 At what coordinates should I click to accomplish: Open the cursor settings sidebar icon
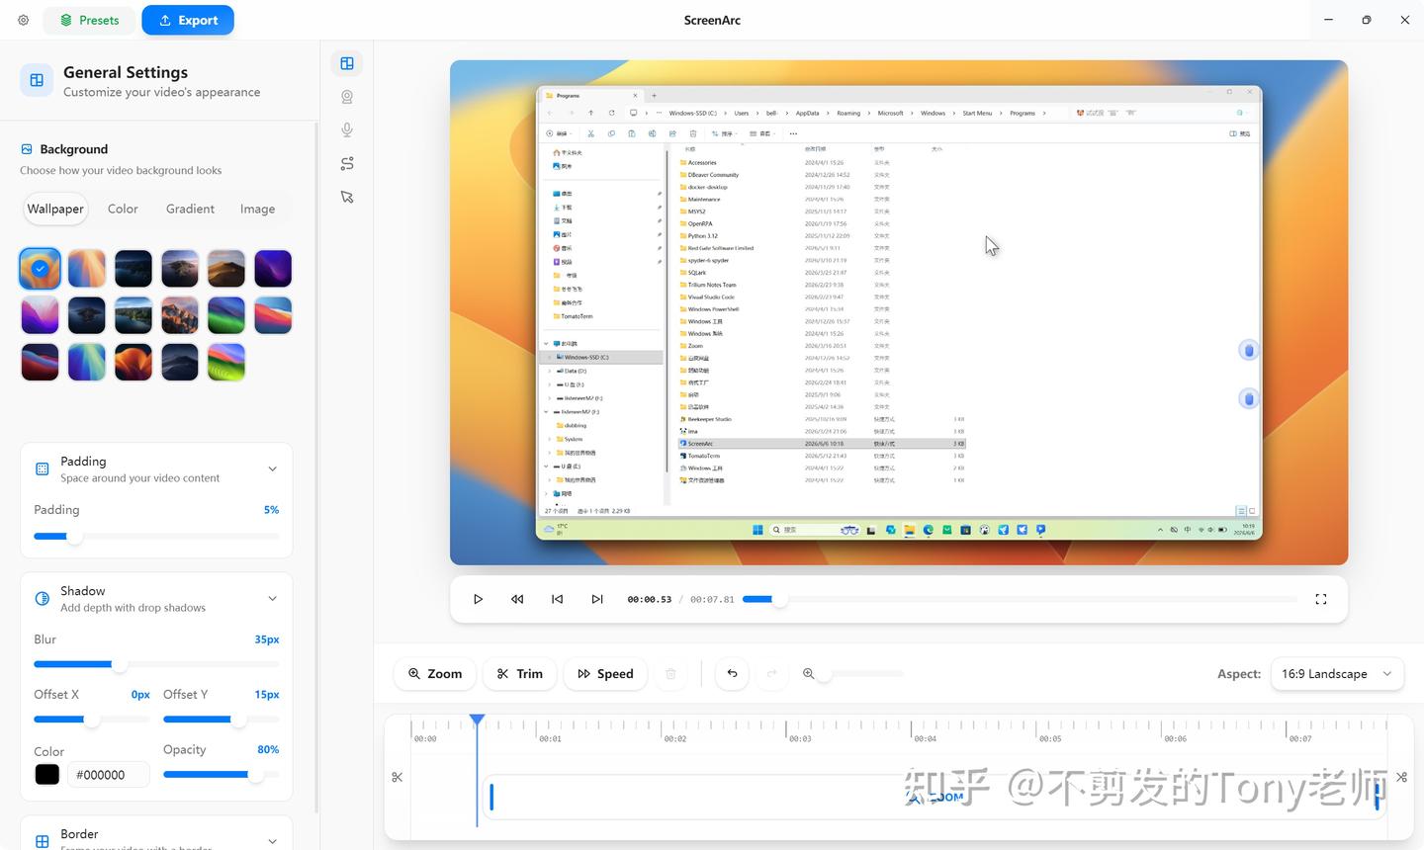pos(347,197)
